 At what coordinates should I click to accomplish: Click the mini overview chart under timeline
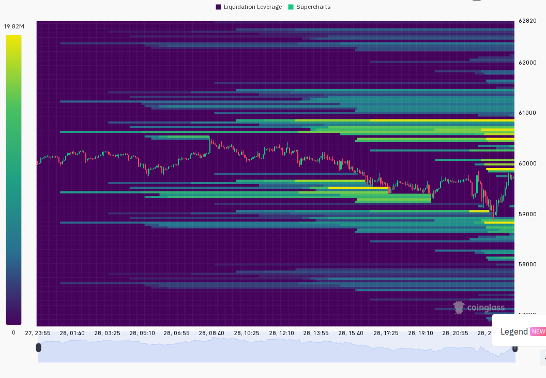pyautogui.click(x=277, y=350)
